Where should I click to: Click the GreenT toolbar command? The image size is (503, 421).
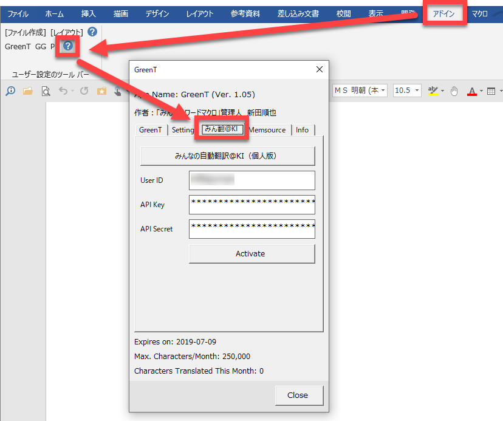pyautogui.click(x=18, y=46)
